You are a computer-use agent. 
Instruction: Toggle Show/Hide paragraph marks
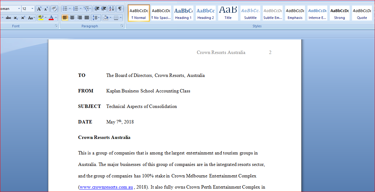click(x=120, y=9)
